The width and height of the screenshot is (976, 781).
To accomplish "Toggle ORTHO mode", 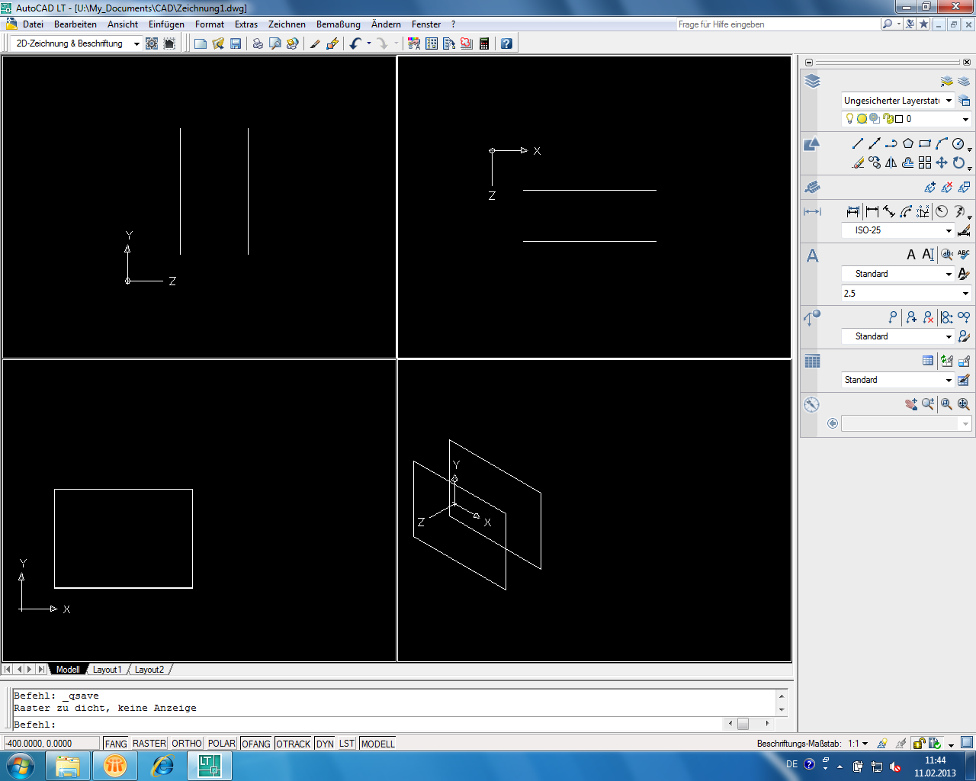I will pyautogui.click(x=187, y=744).
